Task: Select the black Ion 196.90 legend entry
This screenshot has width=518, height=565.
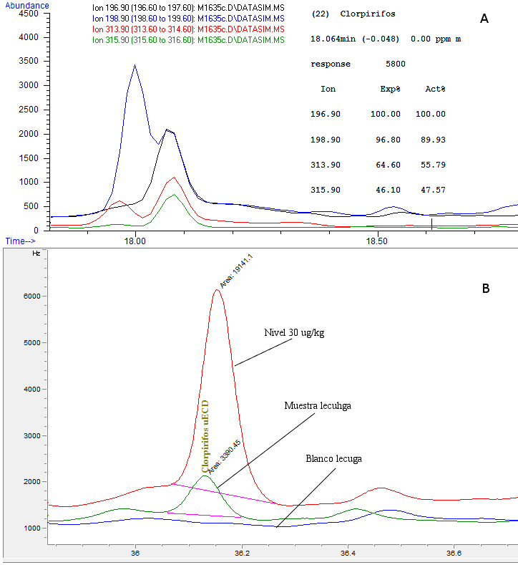Action: point(188,7)
